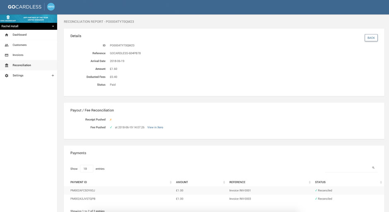The height and width of the screenshot is (212, 389).
Task: Click the green check for Invoice INV-0003
Action: (x=316, y=199)
